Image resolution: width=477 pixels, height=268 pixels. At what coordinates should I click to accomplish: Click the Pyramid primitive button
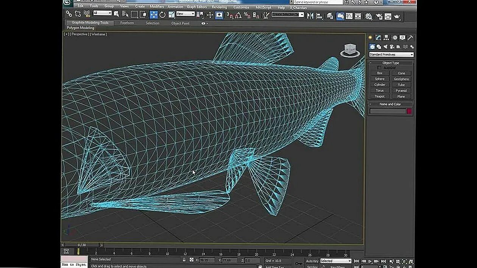click(x=401, y=91)
